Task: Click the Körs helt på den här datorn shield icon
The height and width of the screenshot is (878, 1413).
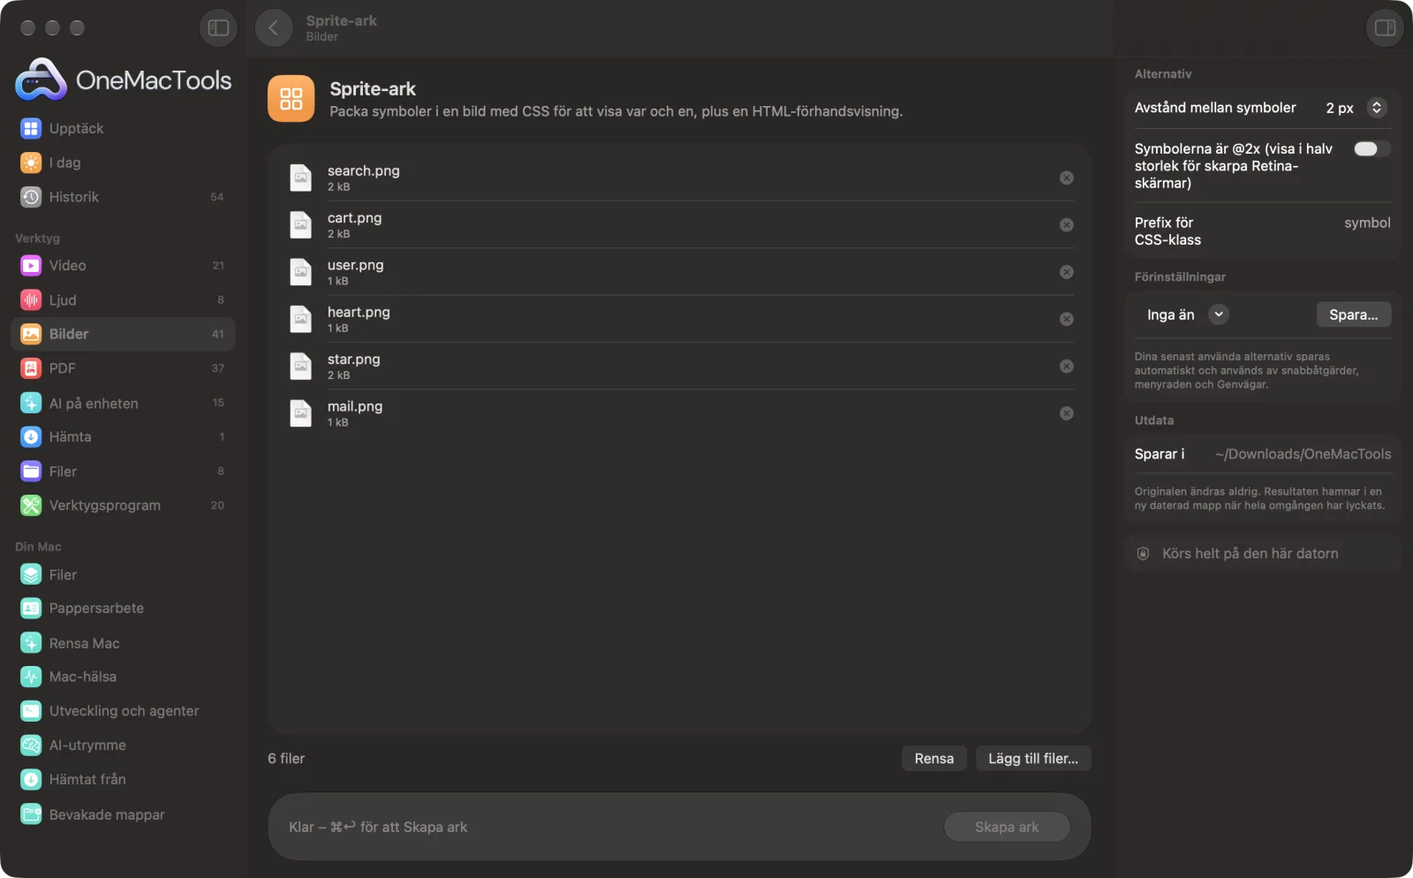Action: (1143, 553)
